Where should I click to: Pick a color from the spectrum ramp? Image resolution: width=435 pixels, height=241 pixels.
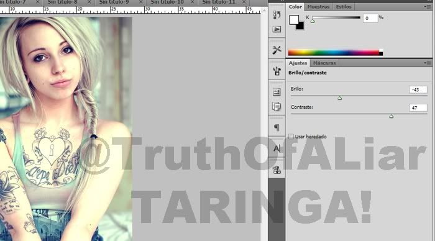pyautogui.click(x=334, y=52)
